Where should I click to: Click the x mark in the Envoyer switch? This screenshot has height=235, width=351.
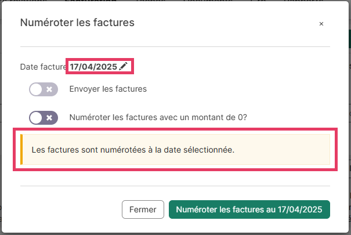pos(49,89)
